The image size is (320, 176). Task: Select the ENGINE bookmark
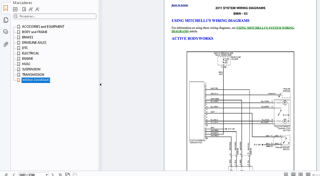27,59
